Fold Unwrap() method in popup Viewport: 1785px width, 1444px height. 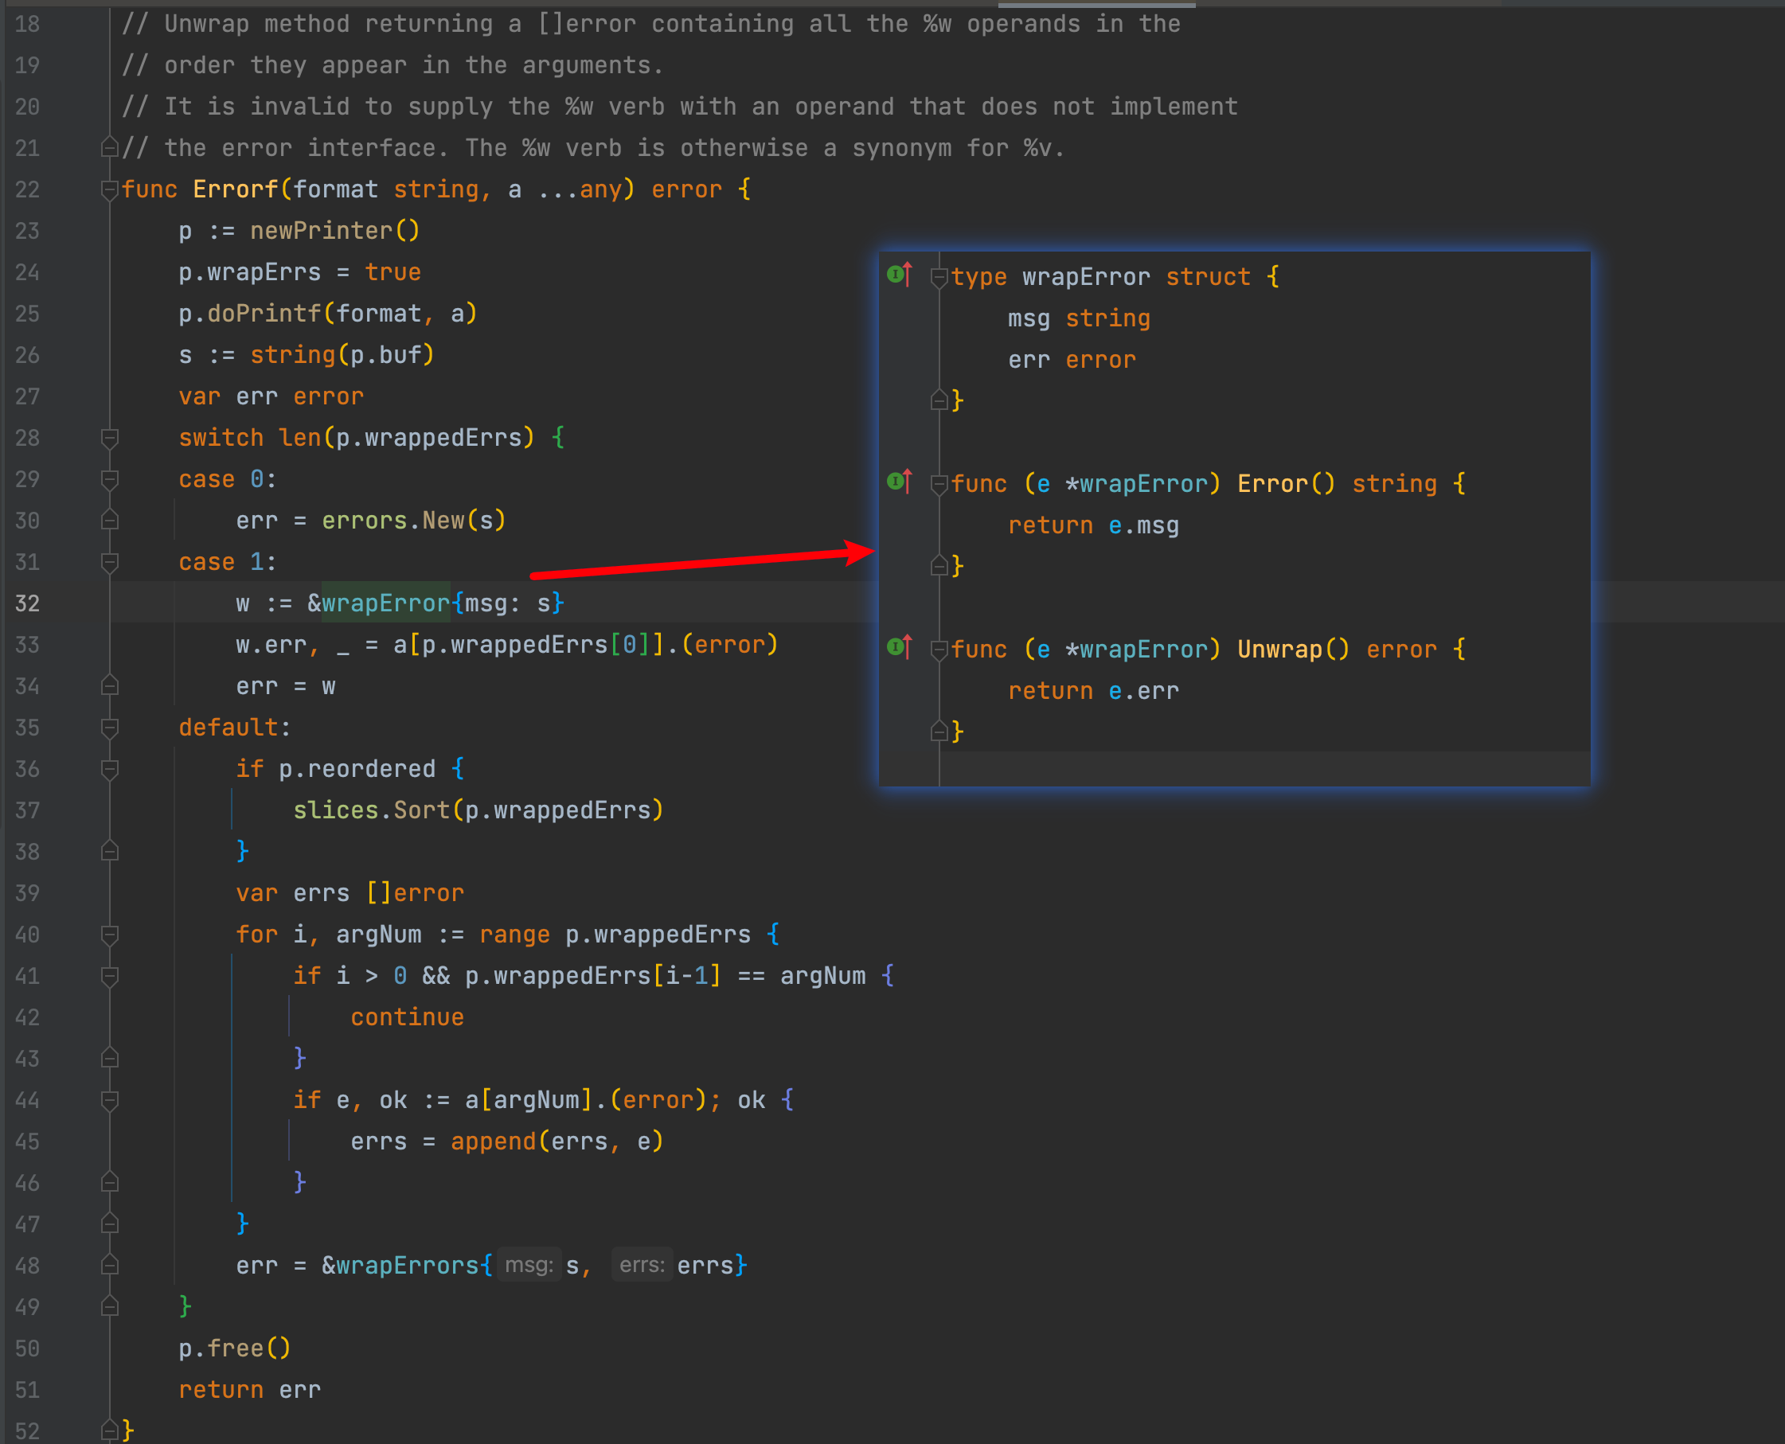click(939, 650)
